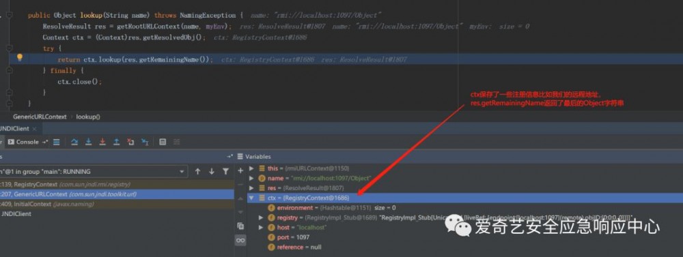Select the RegistryContext stack frame row
Screen dimensions: 683x257
click(x=117, y=184)
